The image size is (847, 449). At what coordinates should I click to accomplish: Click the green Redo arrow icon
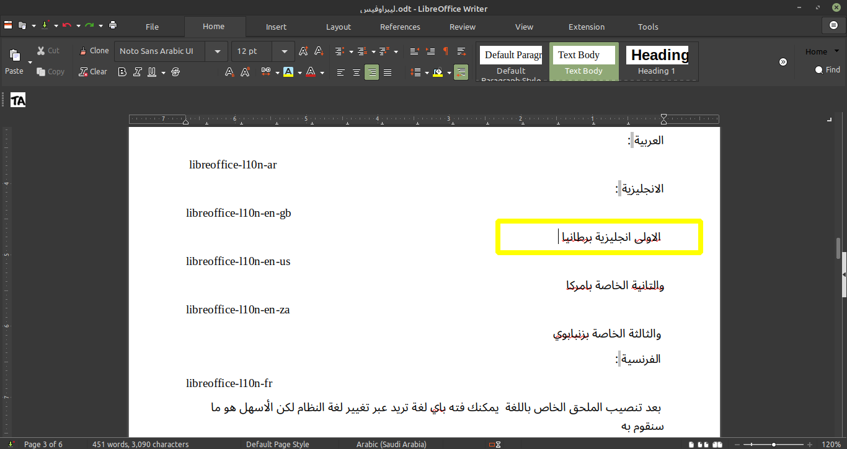(x=89, y=25)
